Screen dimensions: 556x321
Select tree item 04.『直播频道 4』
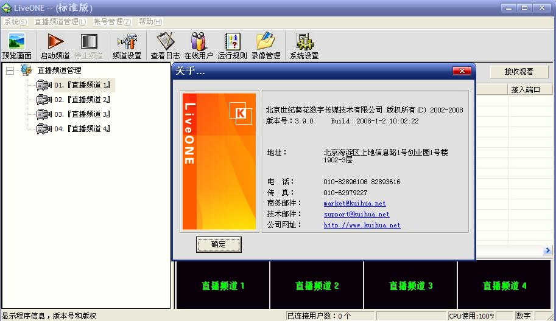(x=83, y=129)
